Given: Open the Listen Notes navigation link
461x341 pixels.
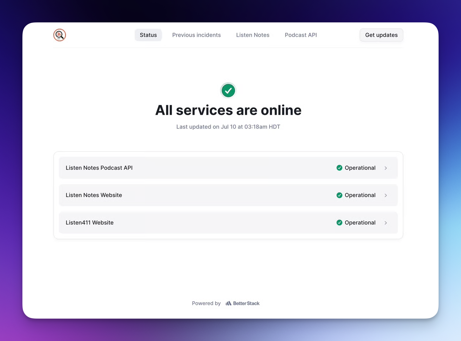Looking at the screenshot, I should point(253,35).
